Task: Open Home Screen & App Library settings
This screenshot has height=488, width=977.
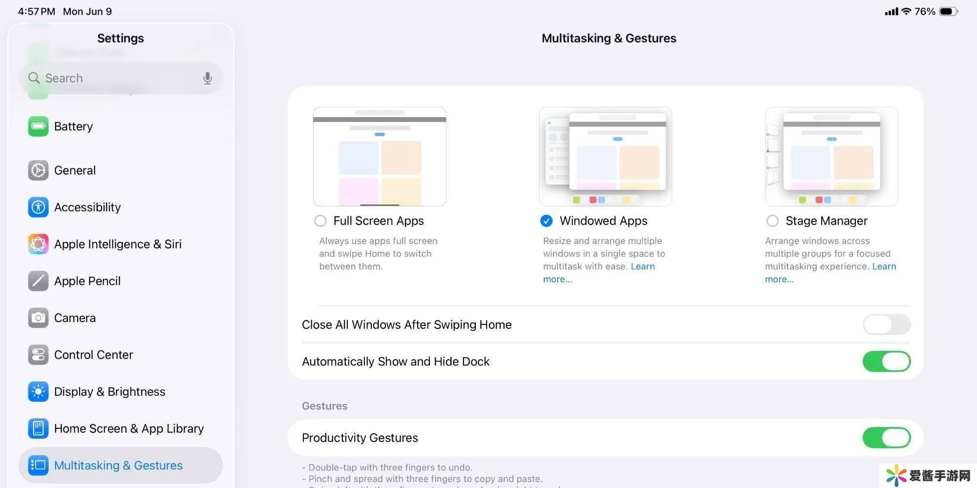Action: (x=128, y=428)
